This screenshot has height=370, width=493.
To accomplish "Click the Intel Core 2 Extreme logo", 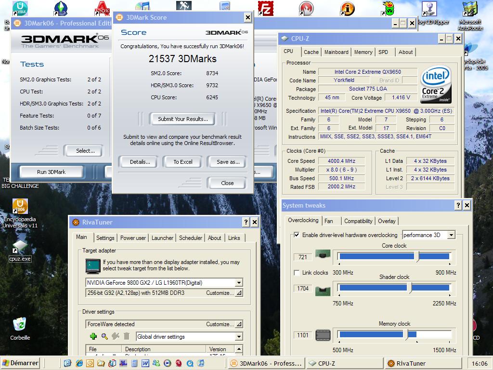I will click(x=436, y=84).
